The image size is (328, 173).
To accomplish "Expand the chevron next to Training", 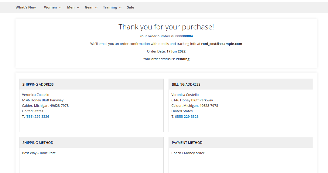I will tap(120, 8).
